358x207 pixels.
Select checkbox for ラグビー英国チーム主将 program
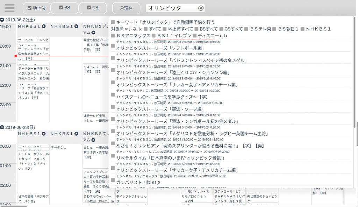point(113,131)
